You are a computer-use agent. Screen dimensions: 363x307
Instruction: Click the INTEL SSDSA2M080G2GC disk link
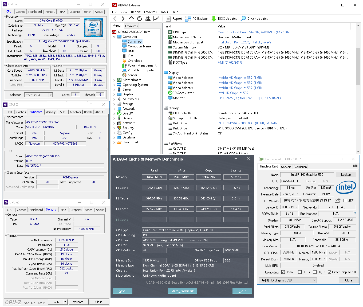247,123
